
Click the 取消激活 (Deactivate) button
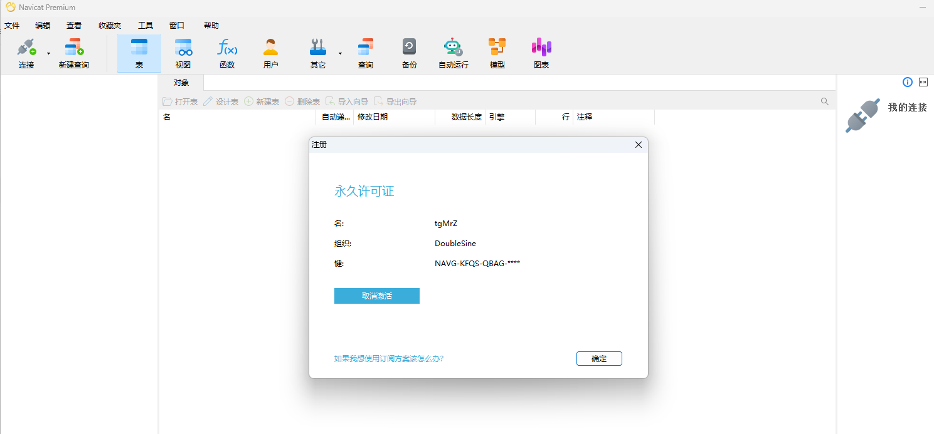376,296
